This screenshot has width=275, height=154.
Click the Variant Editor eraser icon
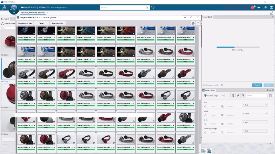[238, 96]
